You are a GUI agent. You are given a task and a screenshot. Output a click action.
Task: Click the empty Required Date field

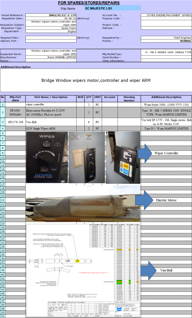(51, 38)
